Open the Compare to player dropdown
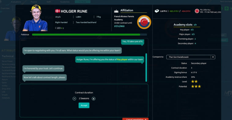This screenshot has height=120, width=232. (x=190, y=57)
